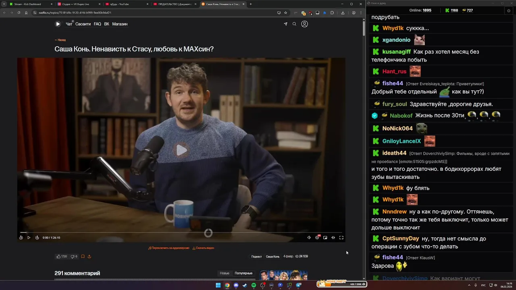The height and width of the screenshot is (290, 516).
Task: Open video quality settings gear
Action: (x=317, y=238)
